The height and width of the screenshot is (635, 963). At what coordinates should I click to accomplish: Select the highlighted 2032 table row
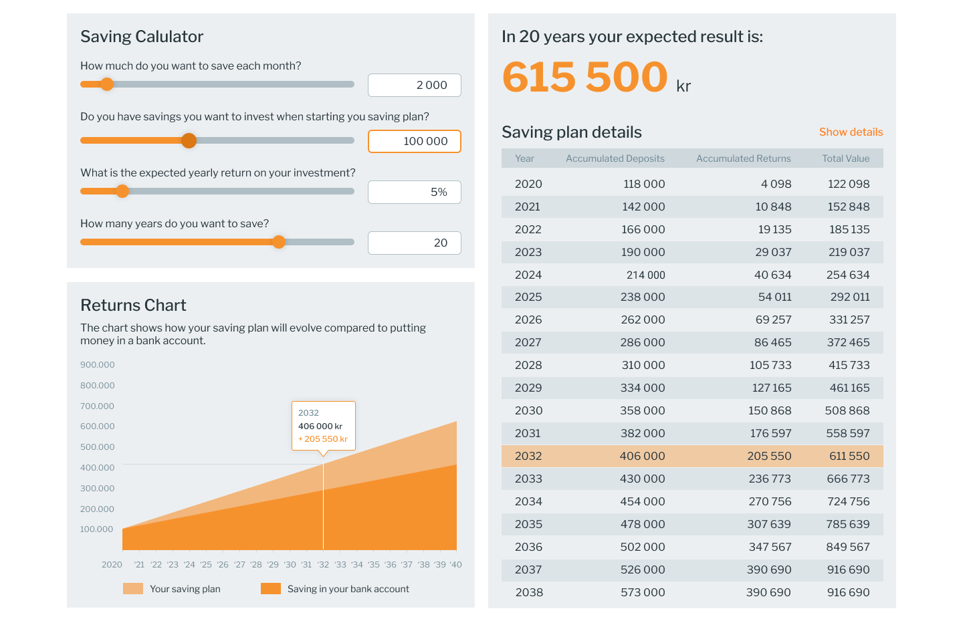tap(692, 456)
